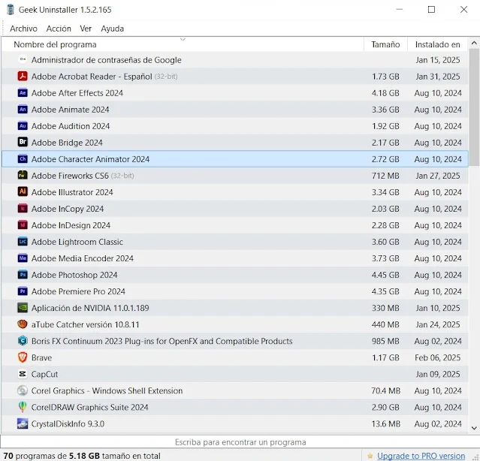The image size is (480, 461).
Task: Click the Corel Graphics shell extension icon
Action: pyautogui.click(x=23, y=390)
